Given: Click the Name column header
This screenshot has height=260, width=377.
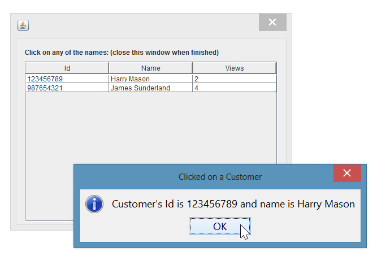Looking at the screenshot, I should pyautogui.click(x=150, y=68).
